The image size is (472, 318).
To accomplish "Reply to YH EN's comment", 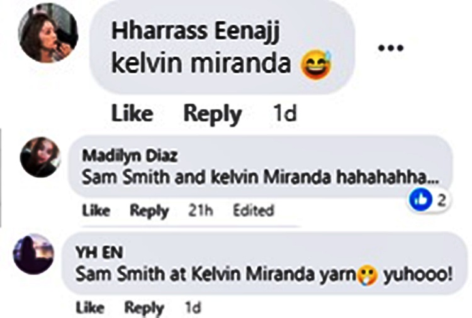I will point(144,308).
